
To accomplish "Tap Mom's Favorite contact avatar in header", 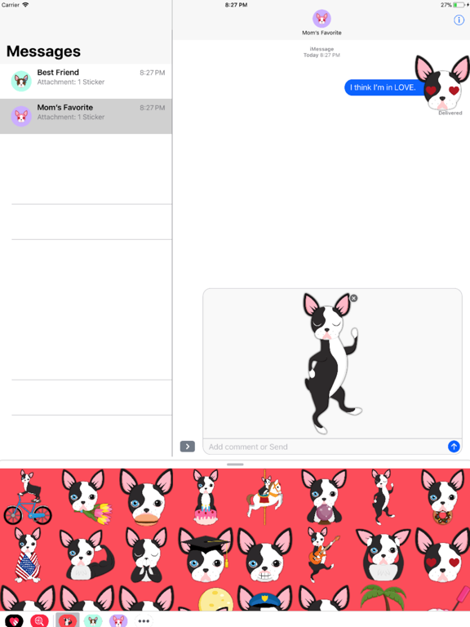I will coord(321,19).
